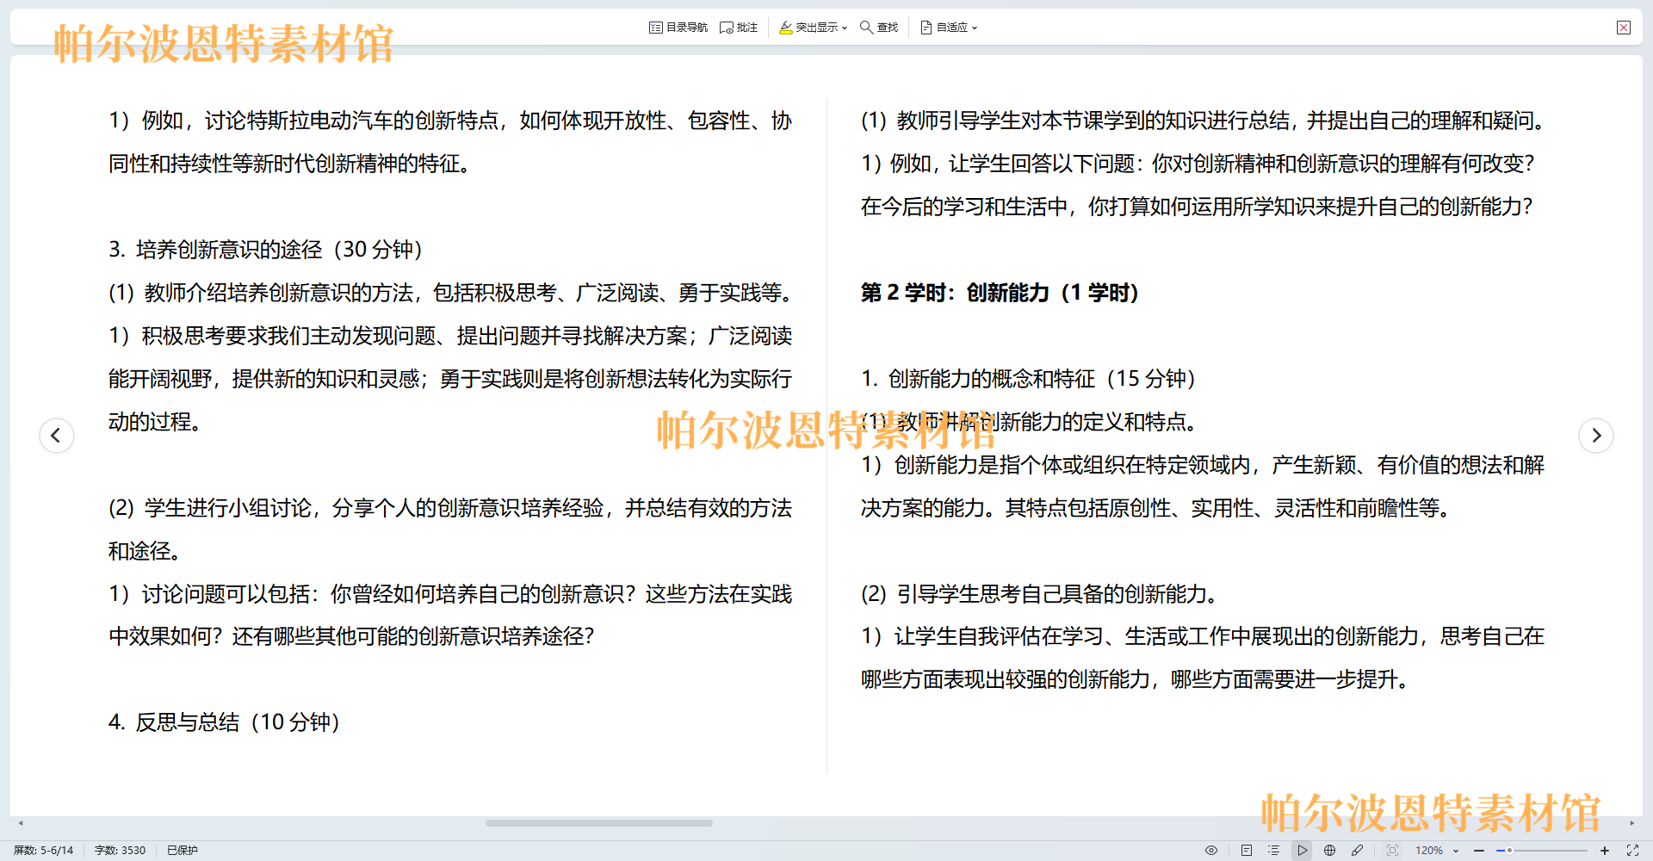1653x861 pixels.
Task: Click the horizontal scrollbar thumb
Action: (599, 823)
